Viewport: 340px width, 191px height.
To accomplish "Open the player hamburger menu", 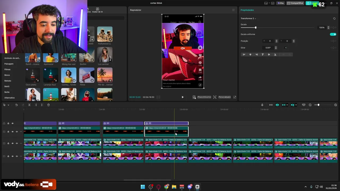I will tap(233, 10).
